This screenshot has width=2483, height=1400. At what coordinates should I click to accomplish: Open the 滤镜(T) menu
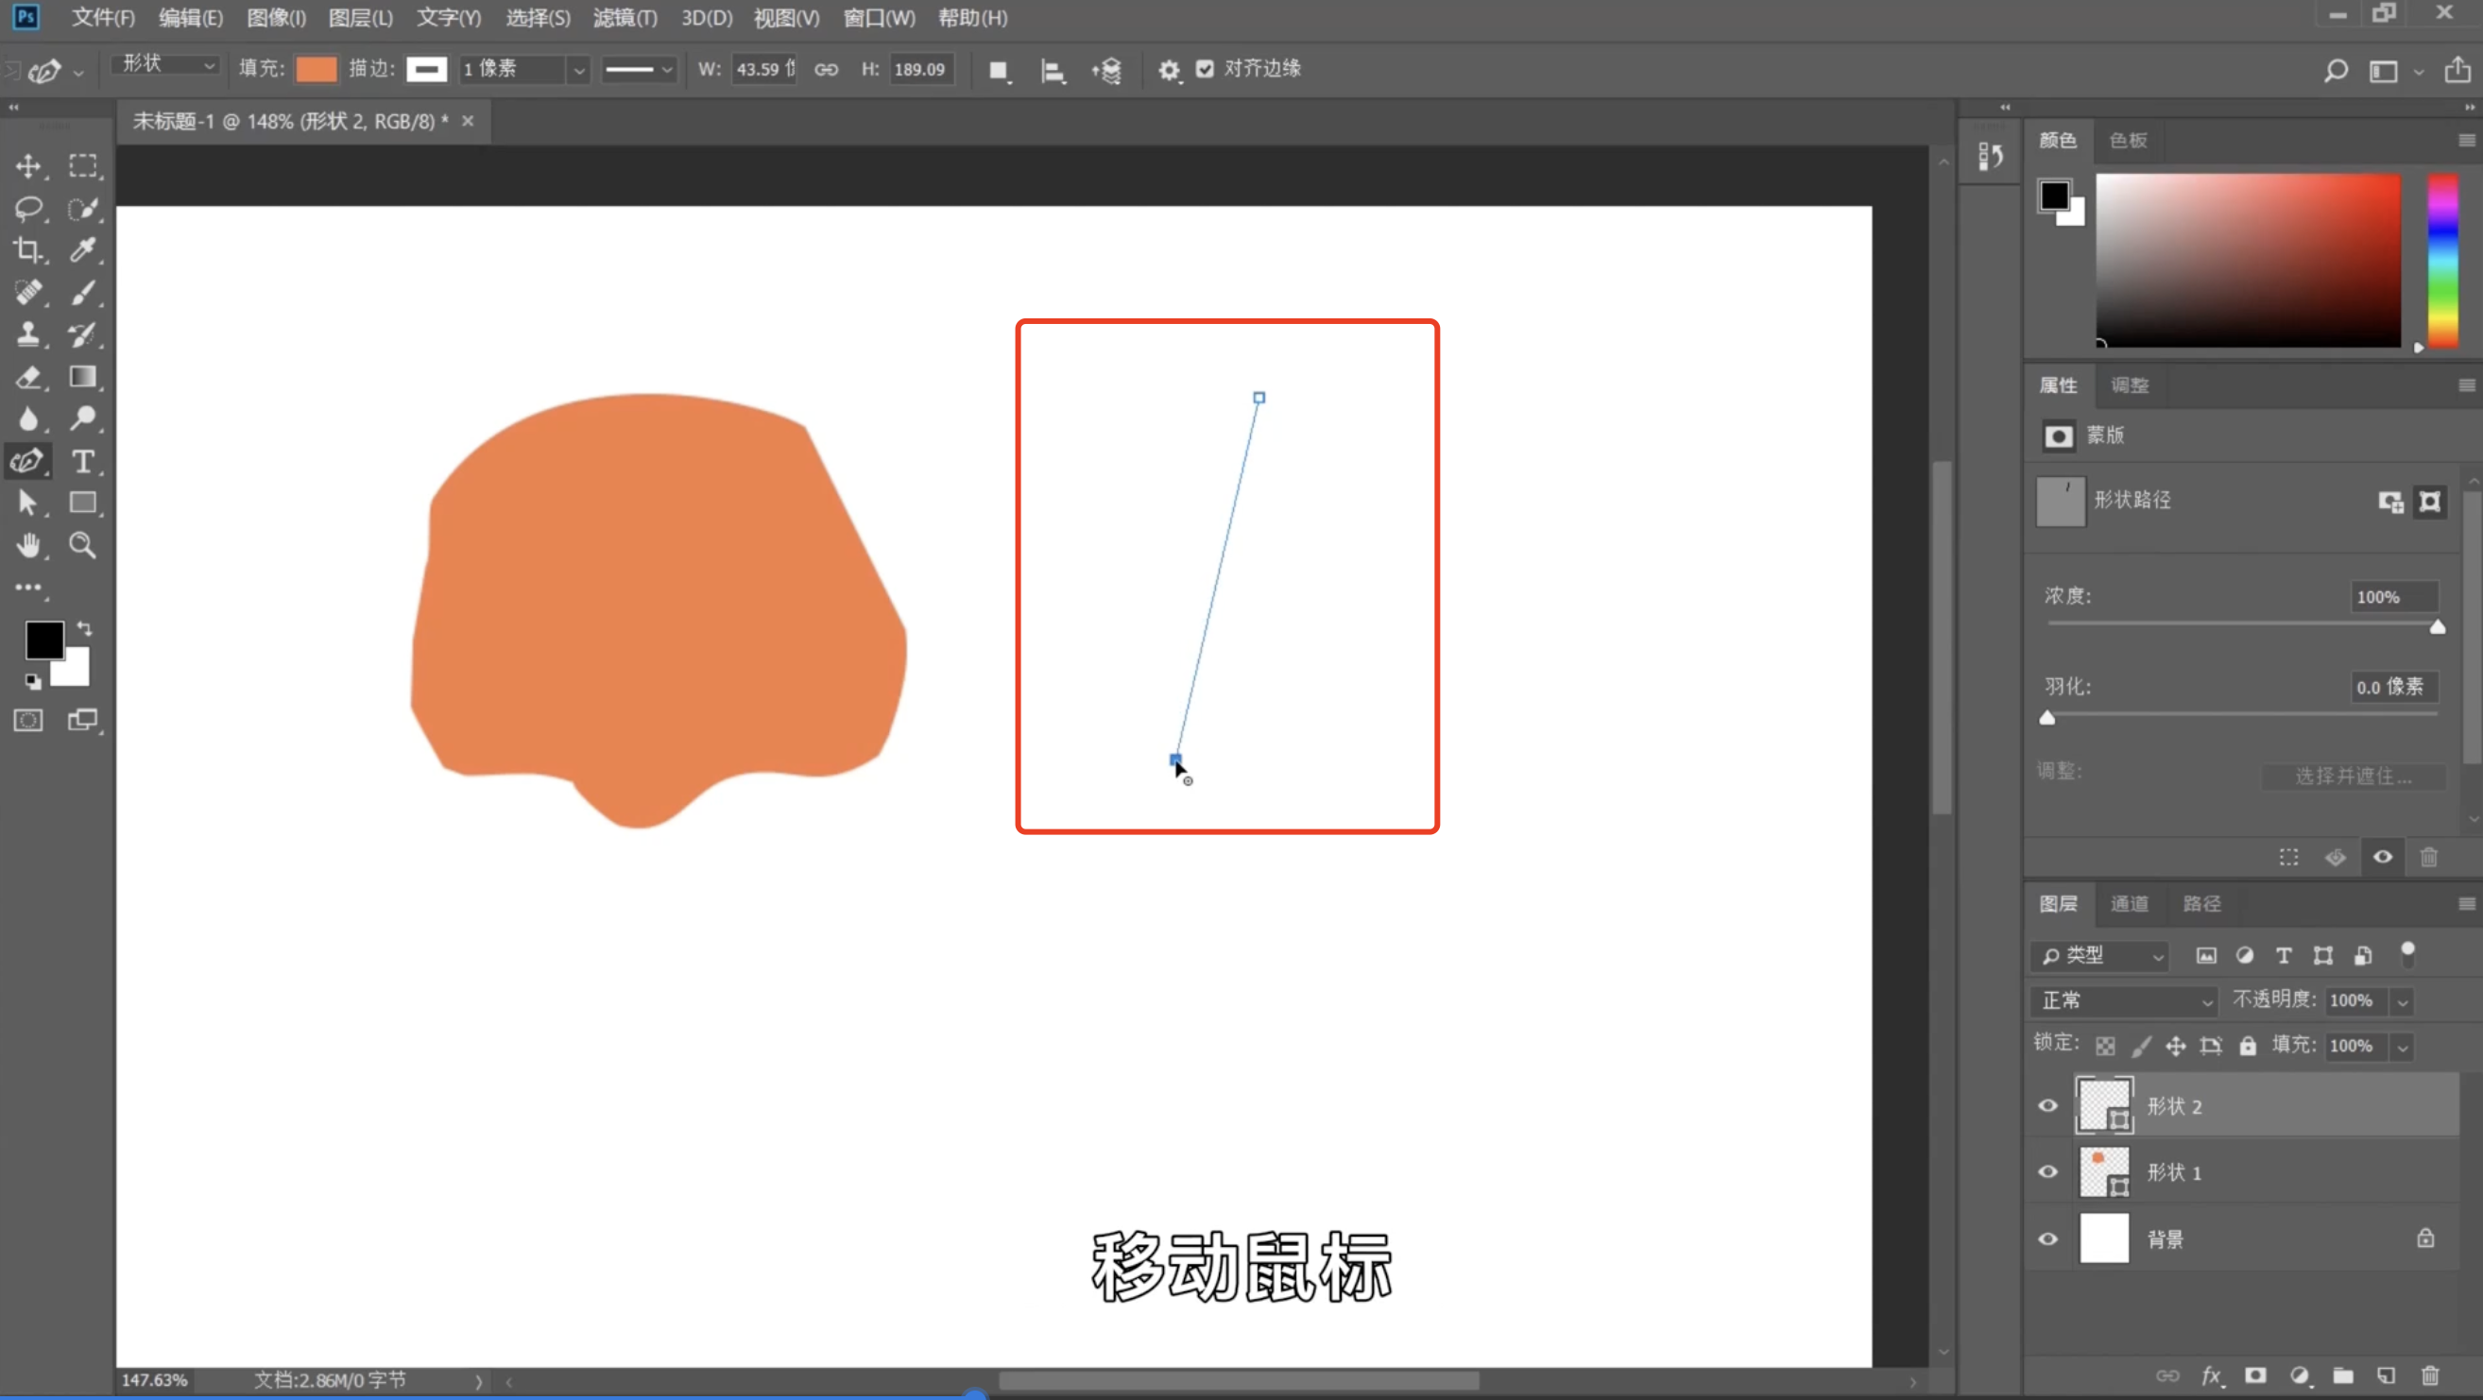(625, 17)
